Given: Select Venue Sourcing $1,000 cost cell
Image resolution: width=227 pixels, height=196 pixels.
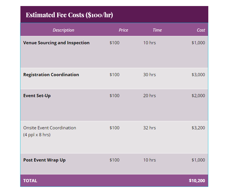Looking at the screenshot, I should [198, 43].
